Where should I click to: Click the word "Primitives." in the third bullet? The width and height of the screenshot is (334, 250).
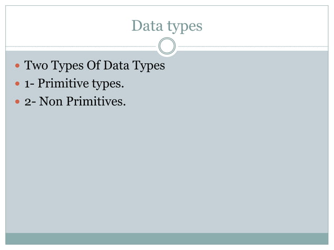(96, 100)
